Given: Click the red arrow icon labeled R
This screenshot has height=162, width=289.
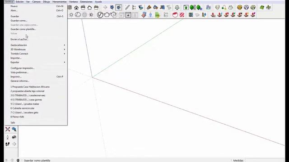Looking at the screenshot, I should click(226, 15).
